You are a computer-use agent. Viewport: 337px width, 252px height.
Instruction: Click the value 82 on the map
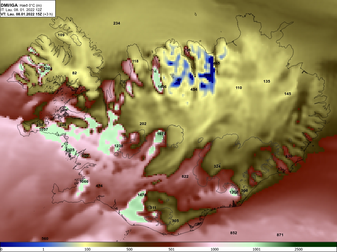[74, 73]
